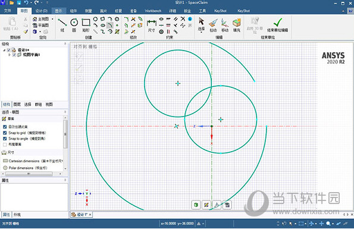
Task: Click the format painter brush in clipboard group
Action: click(26, 32)
